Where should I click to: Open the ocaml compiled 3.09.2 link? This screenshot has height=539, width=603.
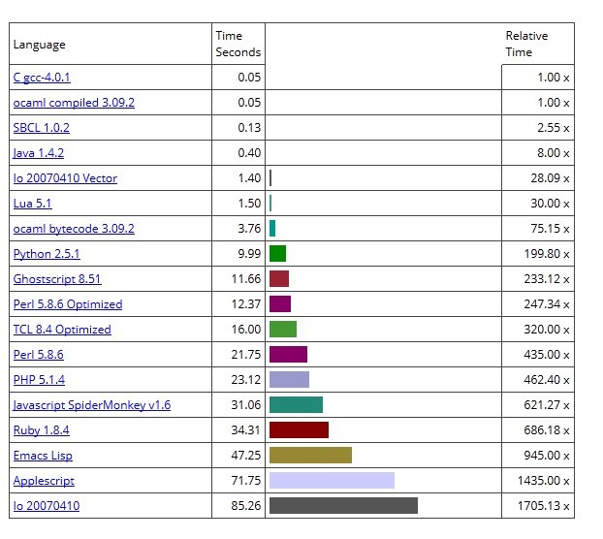pos(74,103)
